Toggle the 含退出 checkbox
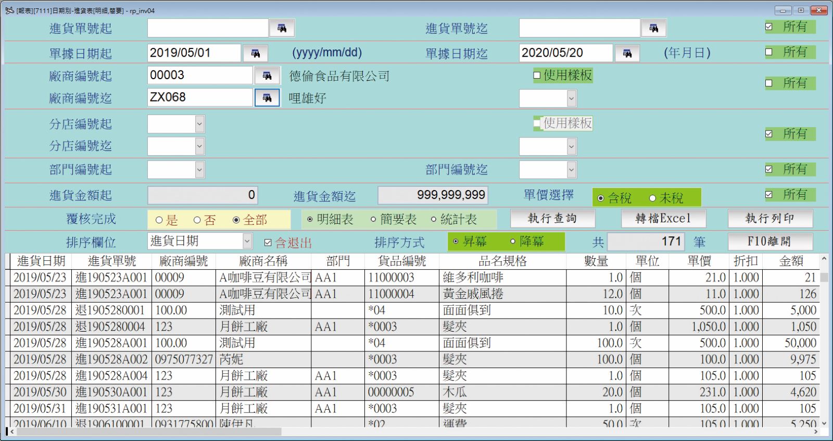Screen dimensions: 833x441 click(268, 243)
